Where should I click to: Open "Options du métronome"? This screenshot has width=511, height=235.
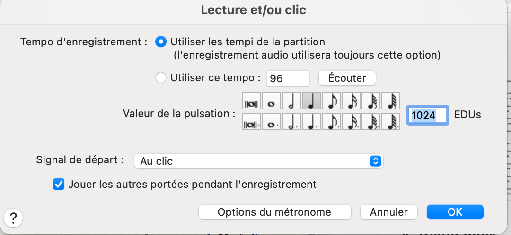[274, 212]
